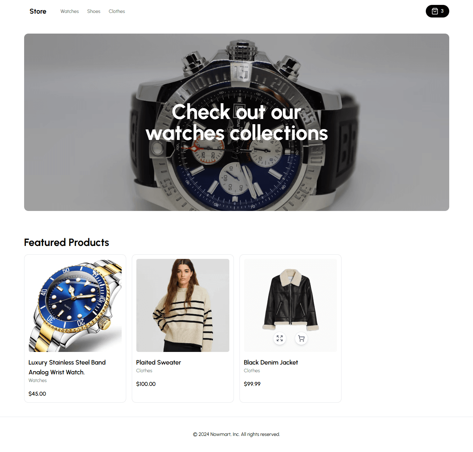Image resolution: width=473 pixels, height=452 pixels.
Task: Open the Watches category
Action: pyautogui.click(x=70, y=11)
